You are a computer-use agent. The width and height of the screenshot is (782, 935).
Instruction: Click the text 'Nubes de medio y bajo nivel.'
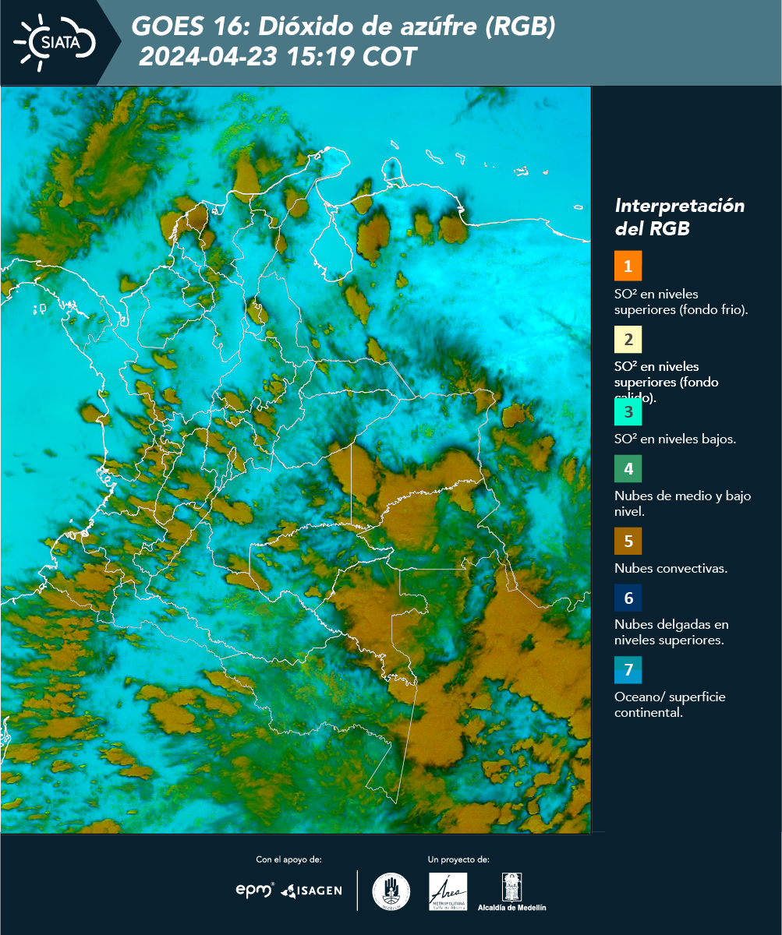point(683,503)
